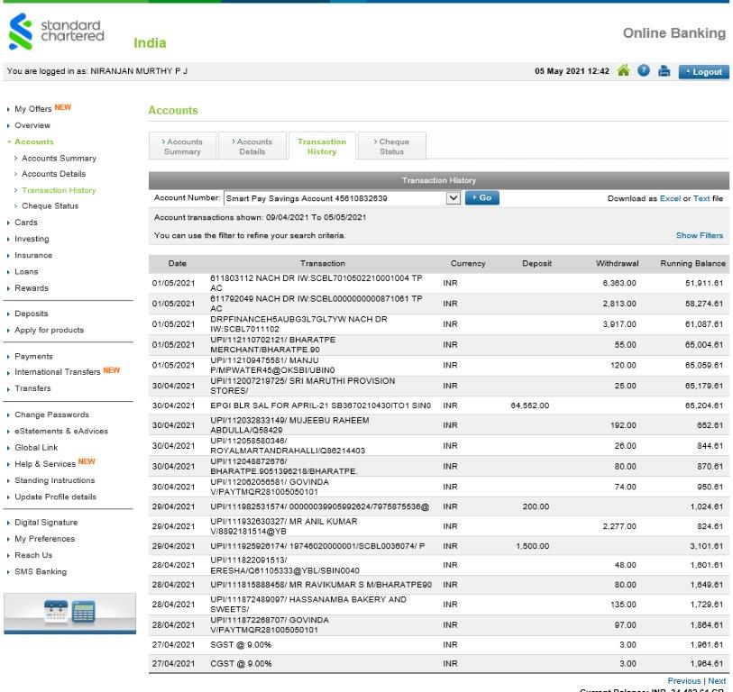This screenshot has height=692, width=733.
Task: Click the Standard Chartered logo
Action: coord(56,32)
